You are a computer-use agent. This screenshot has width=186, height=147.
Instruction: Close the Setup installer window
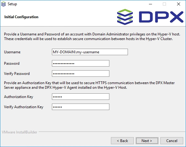coord(178,4)
